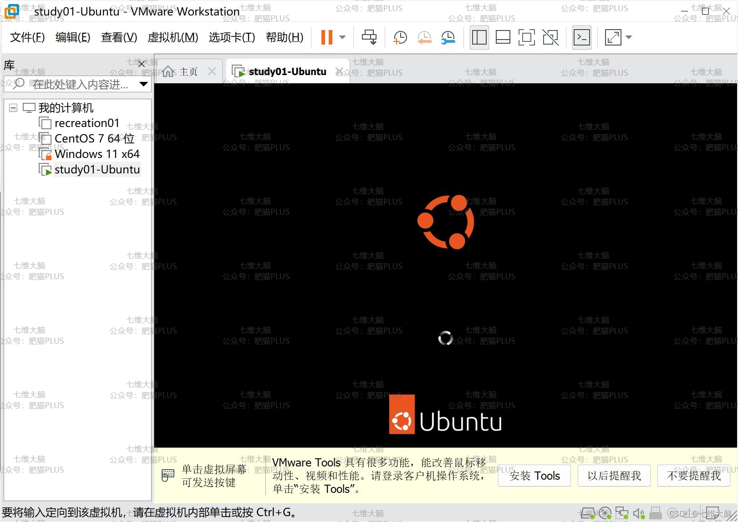
Task: Click the Ctrl+G input hint in status bar
Action: tap(150, 512)
